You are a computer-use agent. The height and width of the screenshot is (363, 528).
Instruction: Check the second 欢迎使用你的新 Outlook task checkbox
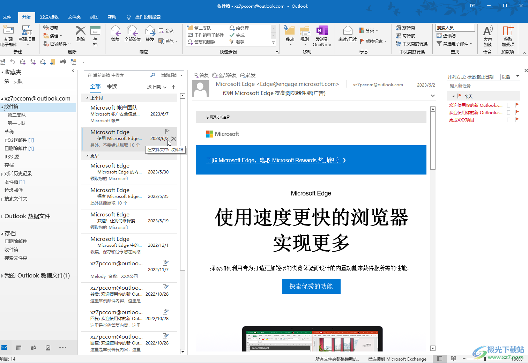508,112
